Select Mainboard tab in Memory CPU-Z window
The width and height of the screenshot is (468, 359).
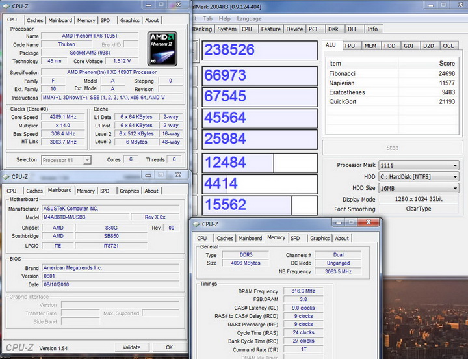[250, 238]
